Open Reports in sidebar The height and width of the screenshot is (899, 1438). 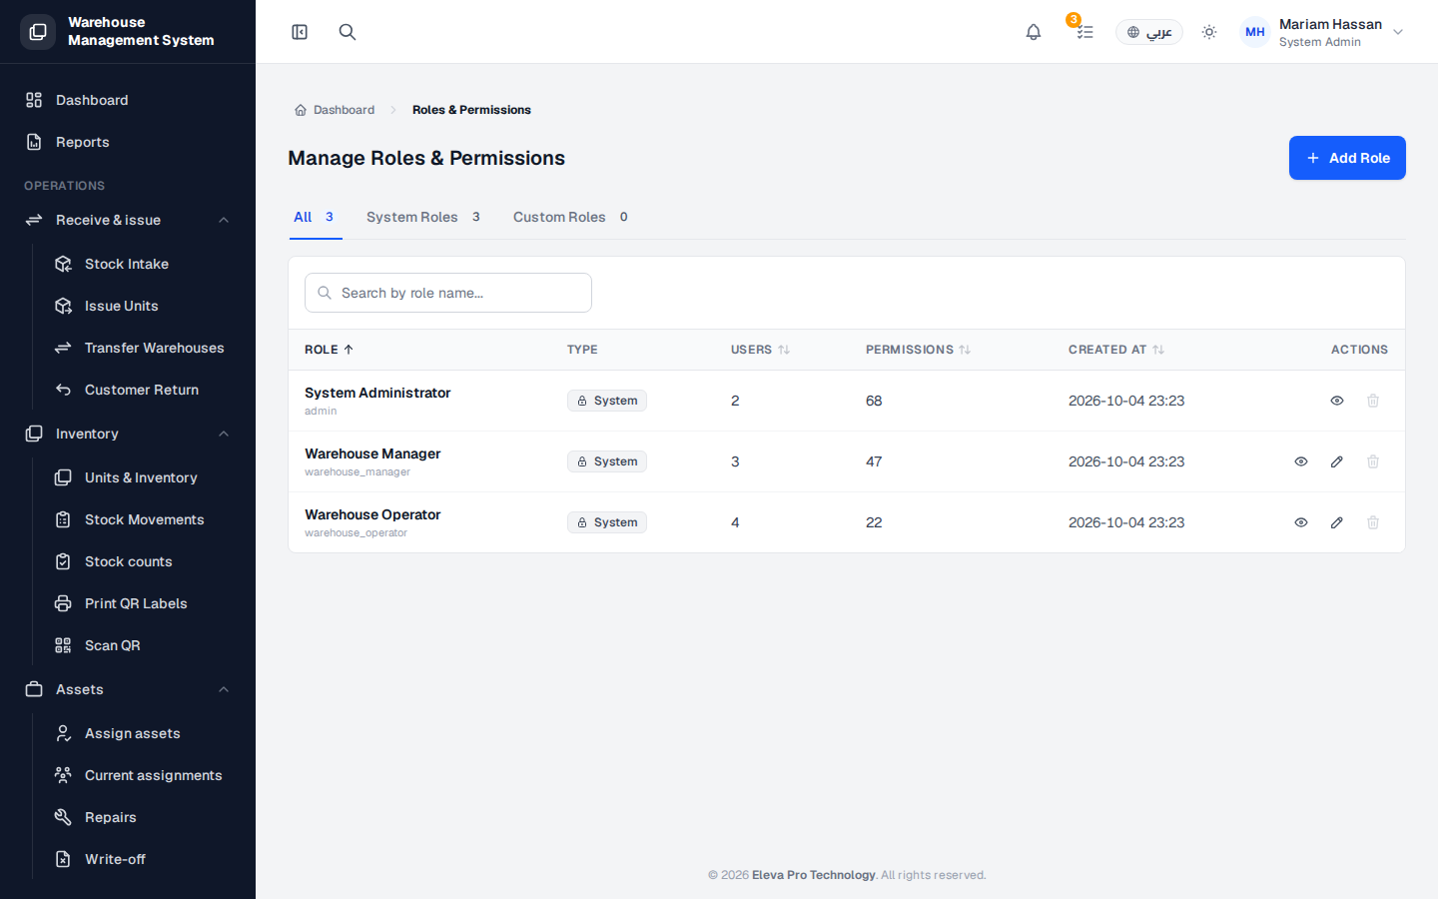pyautogui.click(x=128, y=142)
